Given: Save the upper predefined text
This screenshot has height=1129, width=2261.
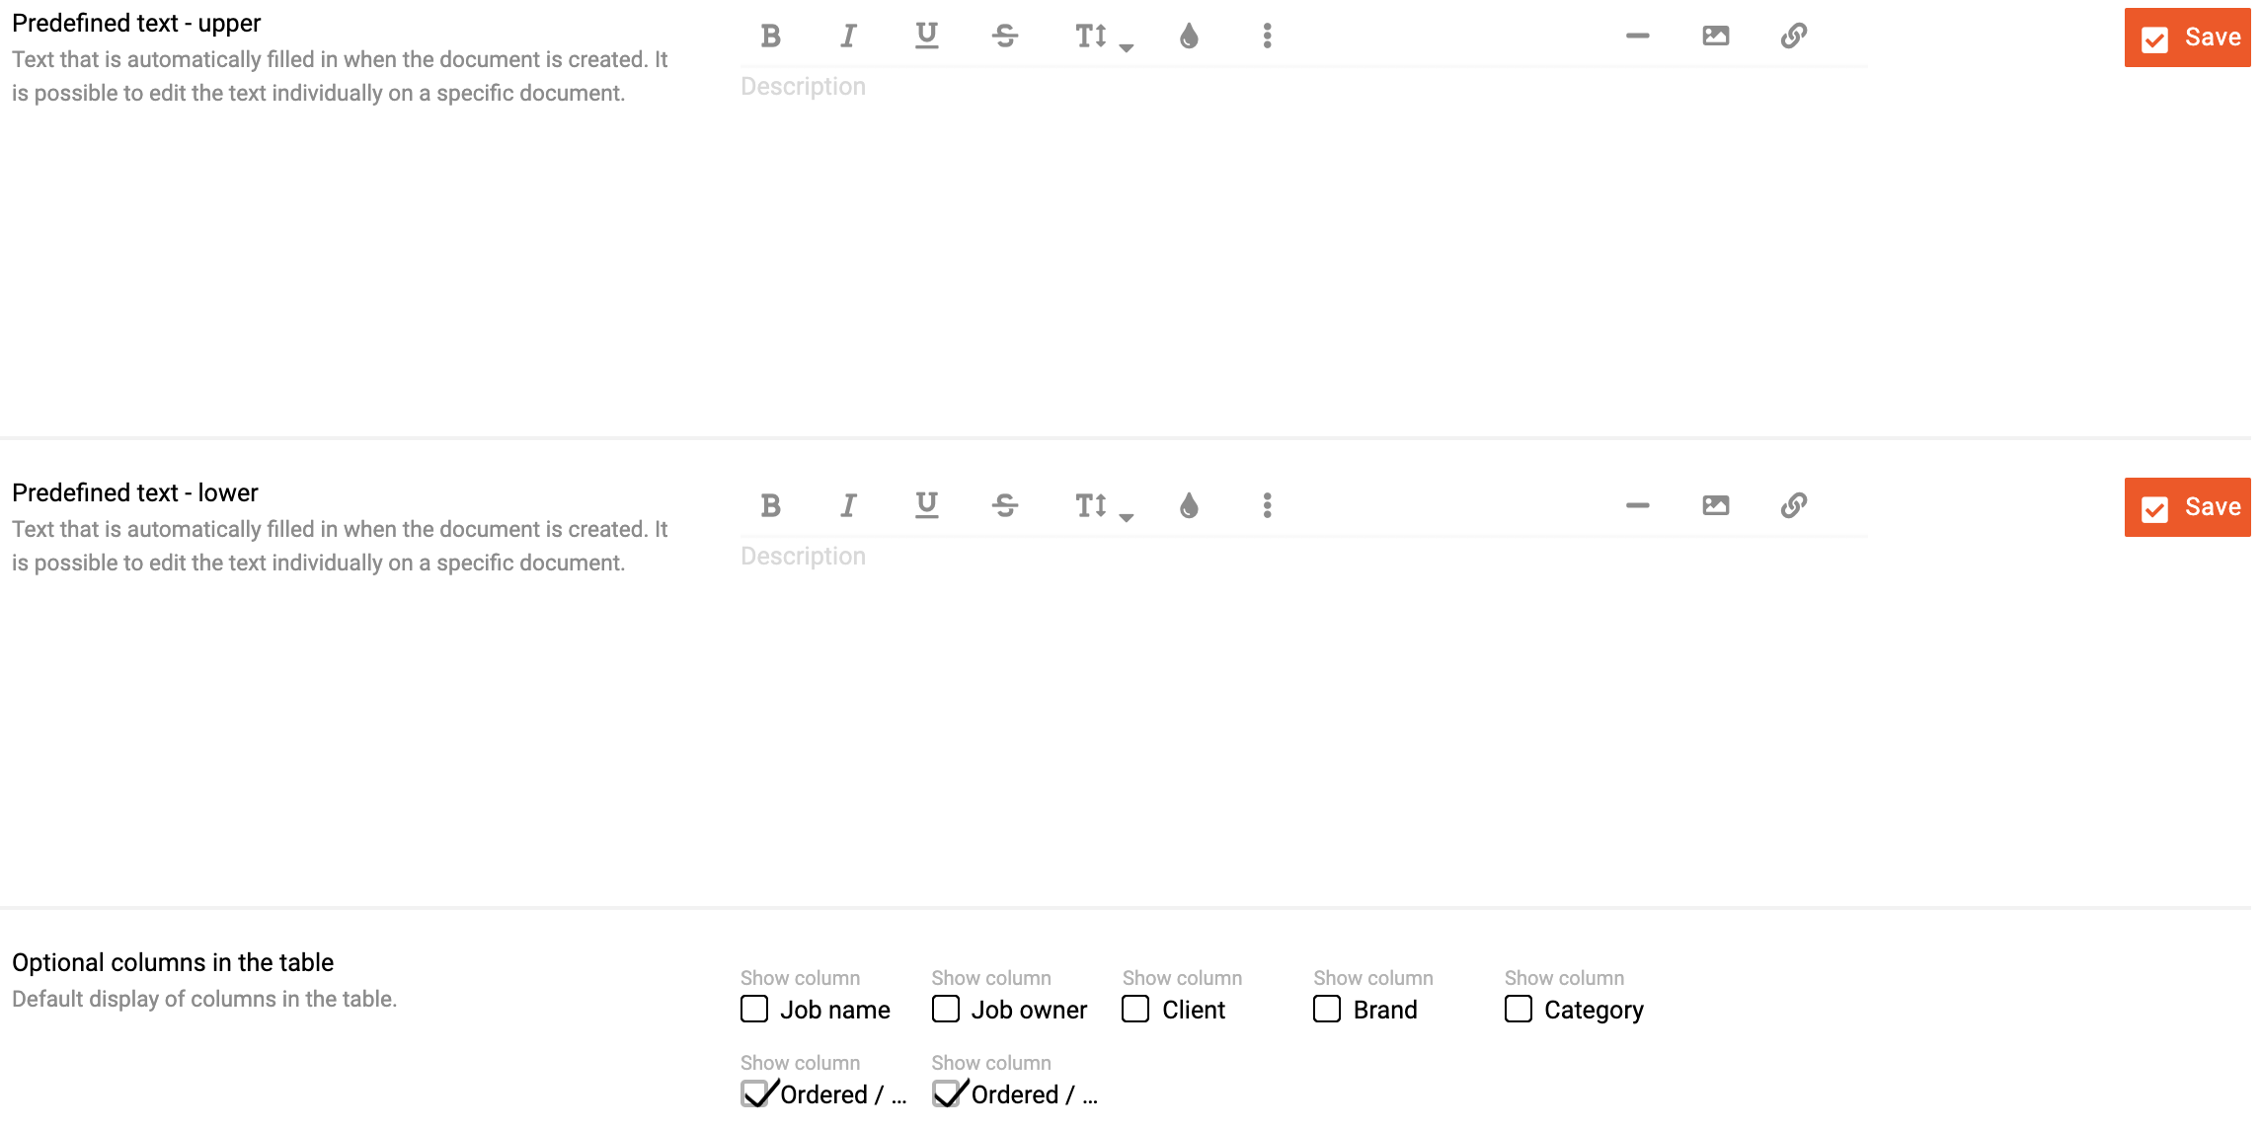Looking at the screenshot, I should click(2188, 38).
